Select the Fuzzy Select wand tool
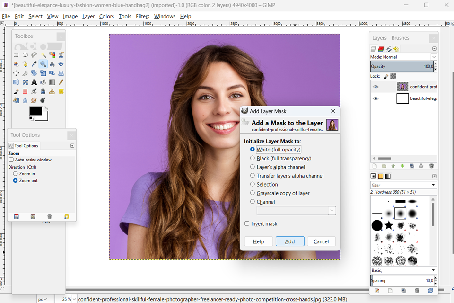The height and width of the screenshot is (303, 454). tap(43, 55)
